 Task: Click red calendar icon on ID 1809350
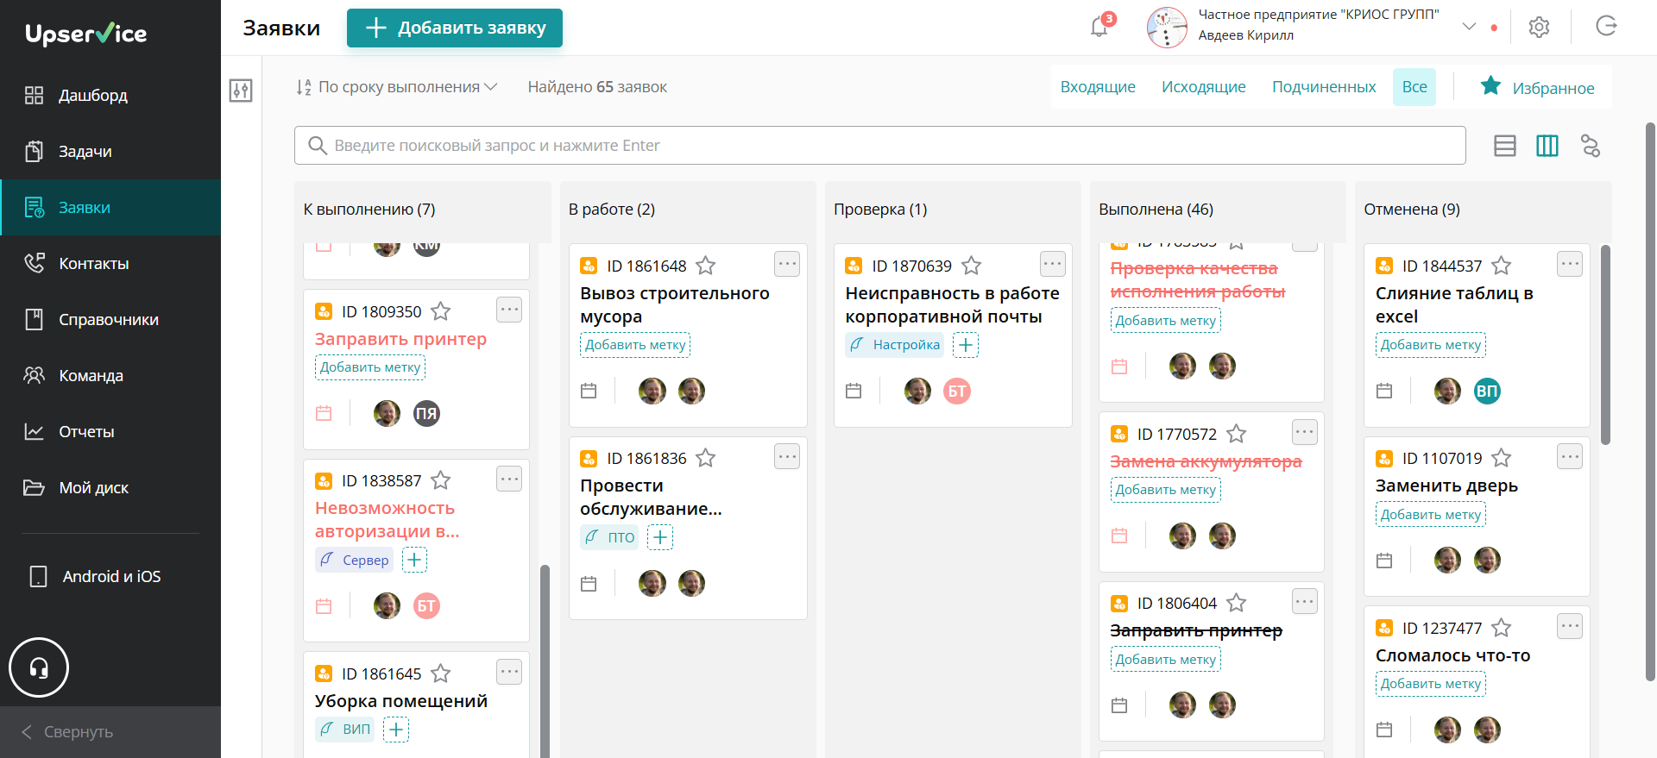click(324, 413)
